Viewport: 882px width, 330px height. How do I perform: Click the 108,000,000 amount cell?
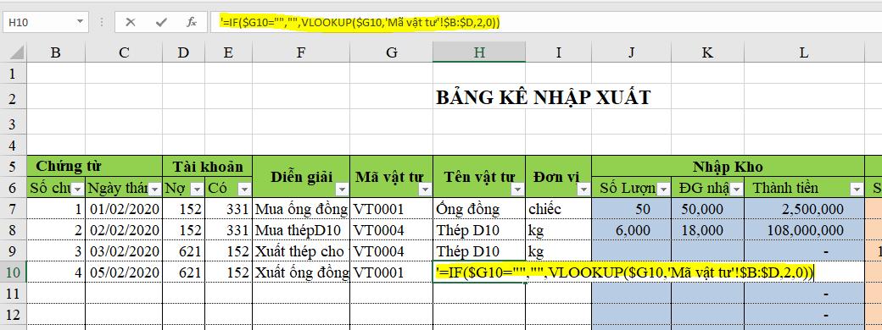pos(804,230)
